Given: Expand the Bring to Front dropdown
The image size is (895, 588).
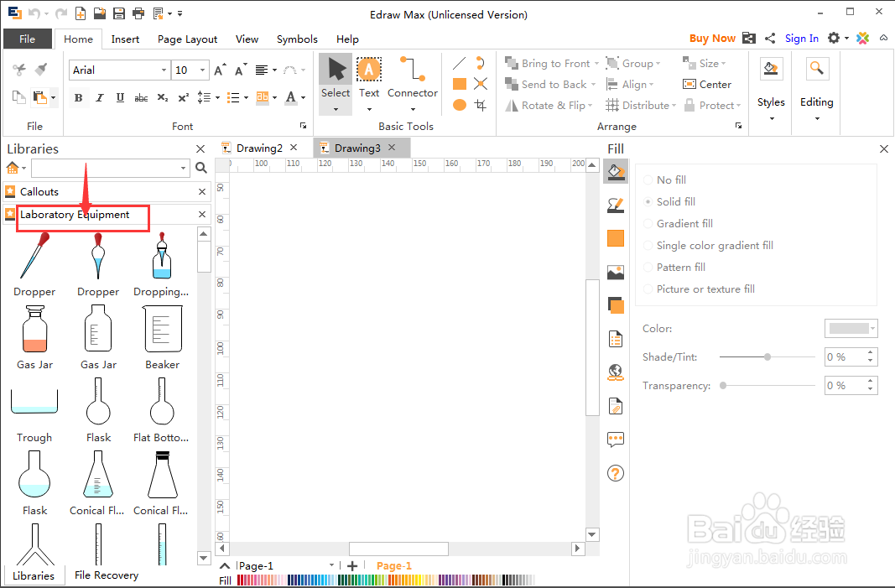Looking at the screenshot, I should click(x=596, y=64).
